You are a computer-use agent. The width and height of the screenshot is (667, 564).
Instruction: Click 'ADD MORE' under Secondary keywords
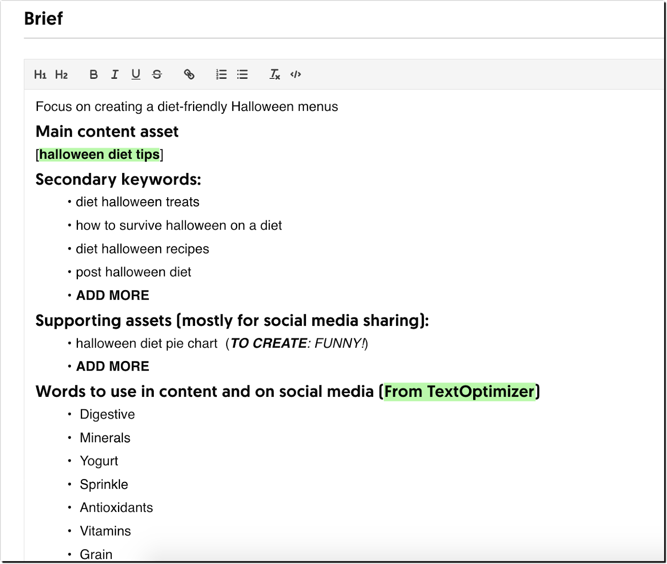tap(113, 296)
